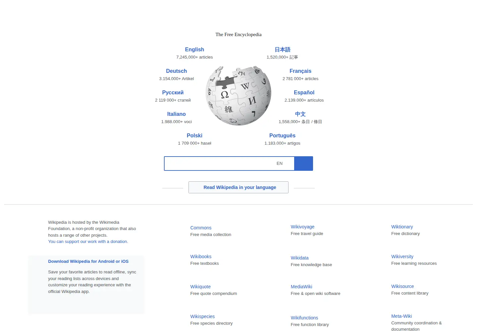Visit the Wikispecies species directory
Image resolution: width=477 pixels, height=331 pixels.
[x=202, y=316]
